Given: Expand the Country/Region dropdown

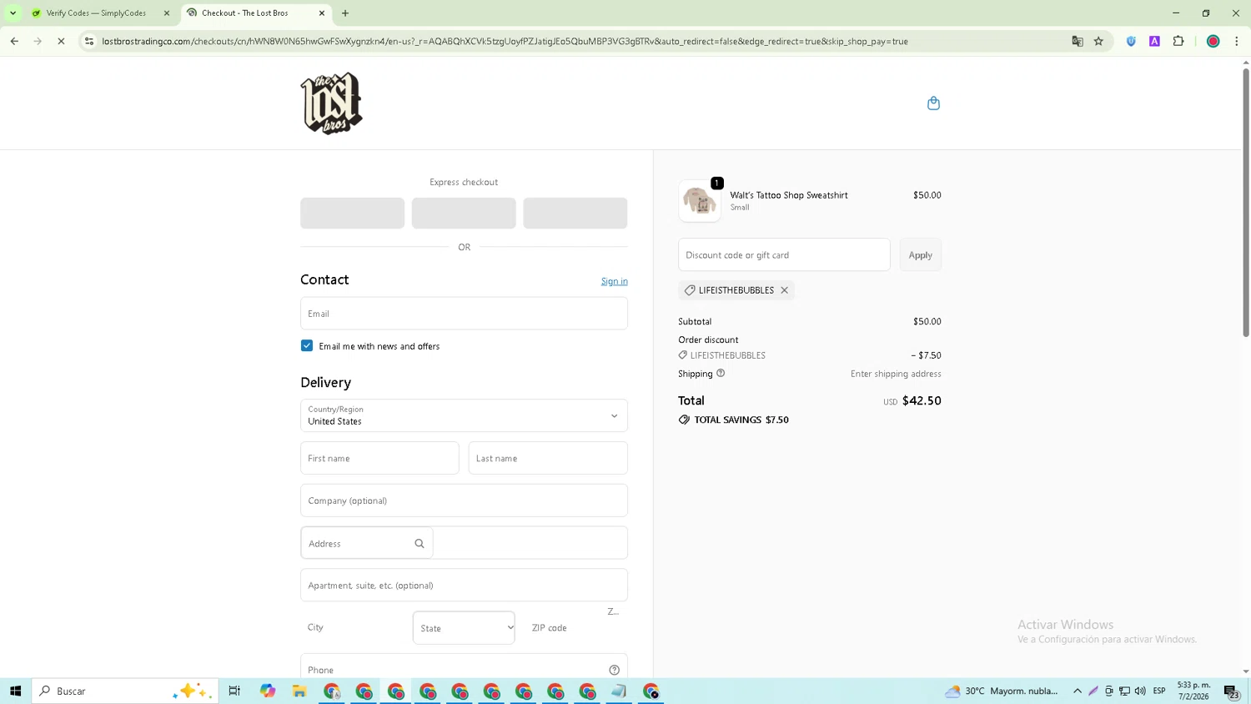Looking at the screenshot, I should 464,415.
